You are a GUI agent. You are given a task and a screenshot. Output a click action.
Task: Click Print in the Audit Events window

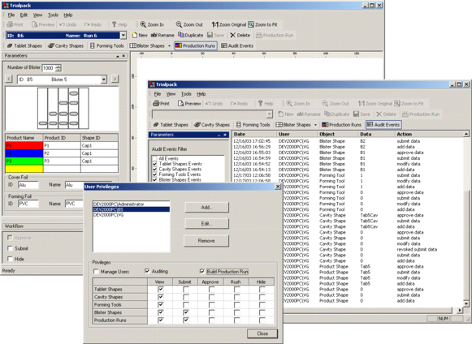click(161, 103)
